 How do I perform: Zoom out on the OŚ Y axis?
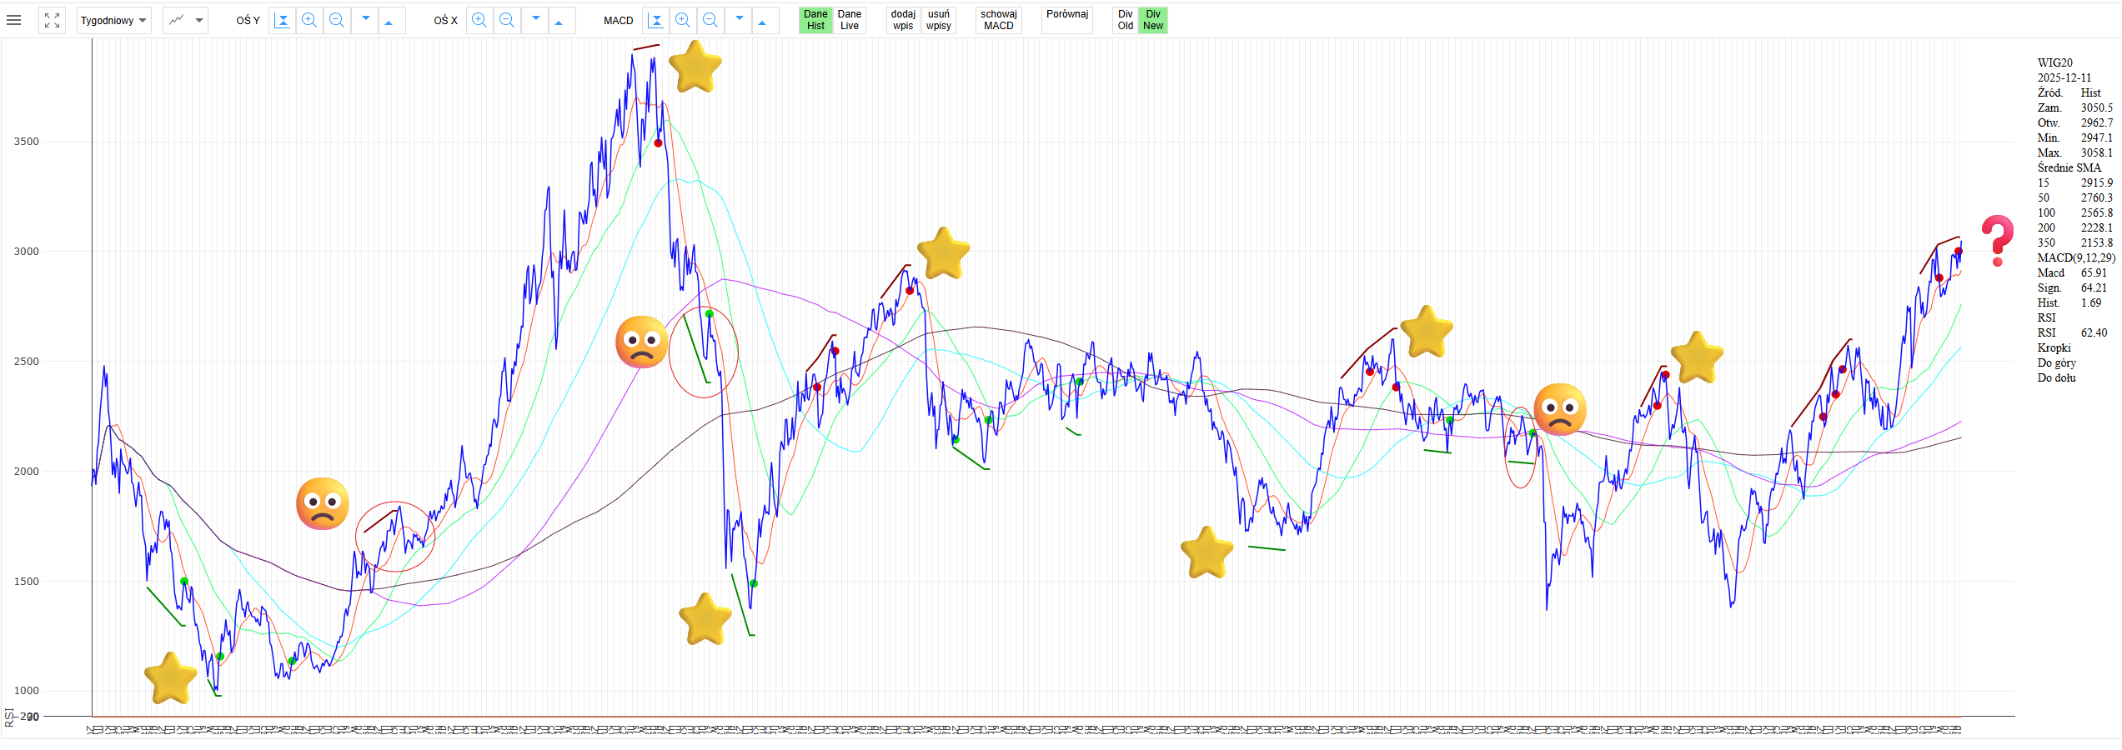[x=337, y=20]
